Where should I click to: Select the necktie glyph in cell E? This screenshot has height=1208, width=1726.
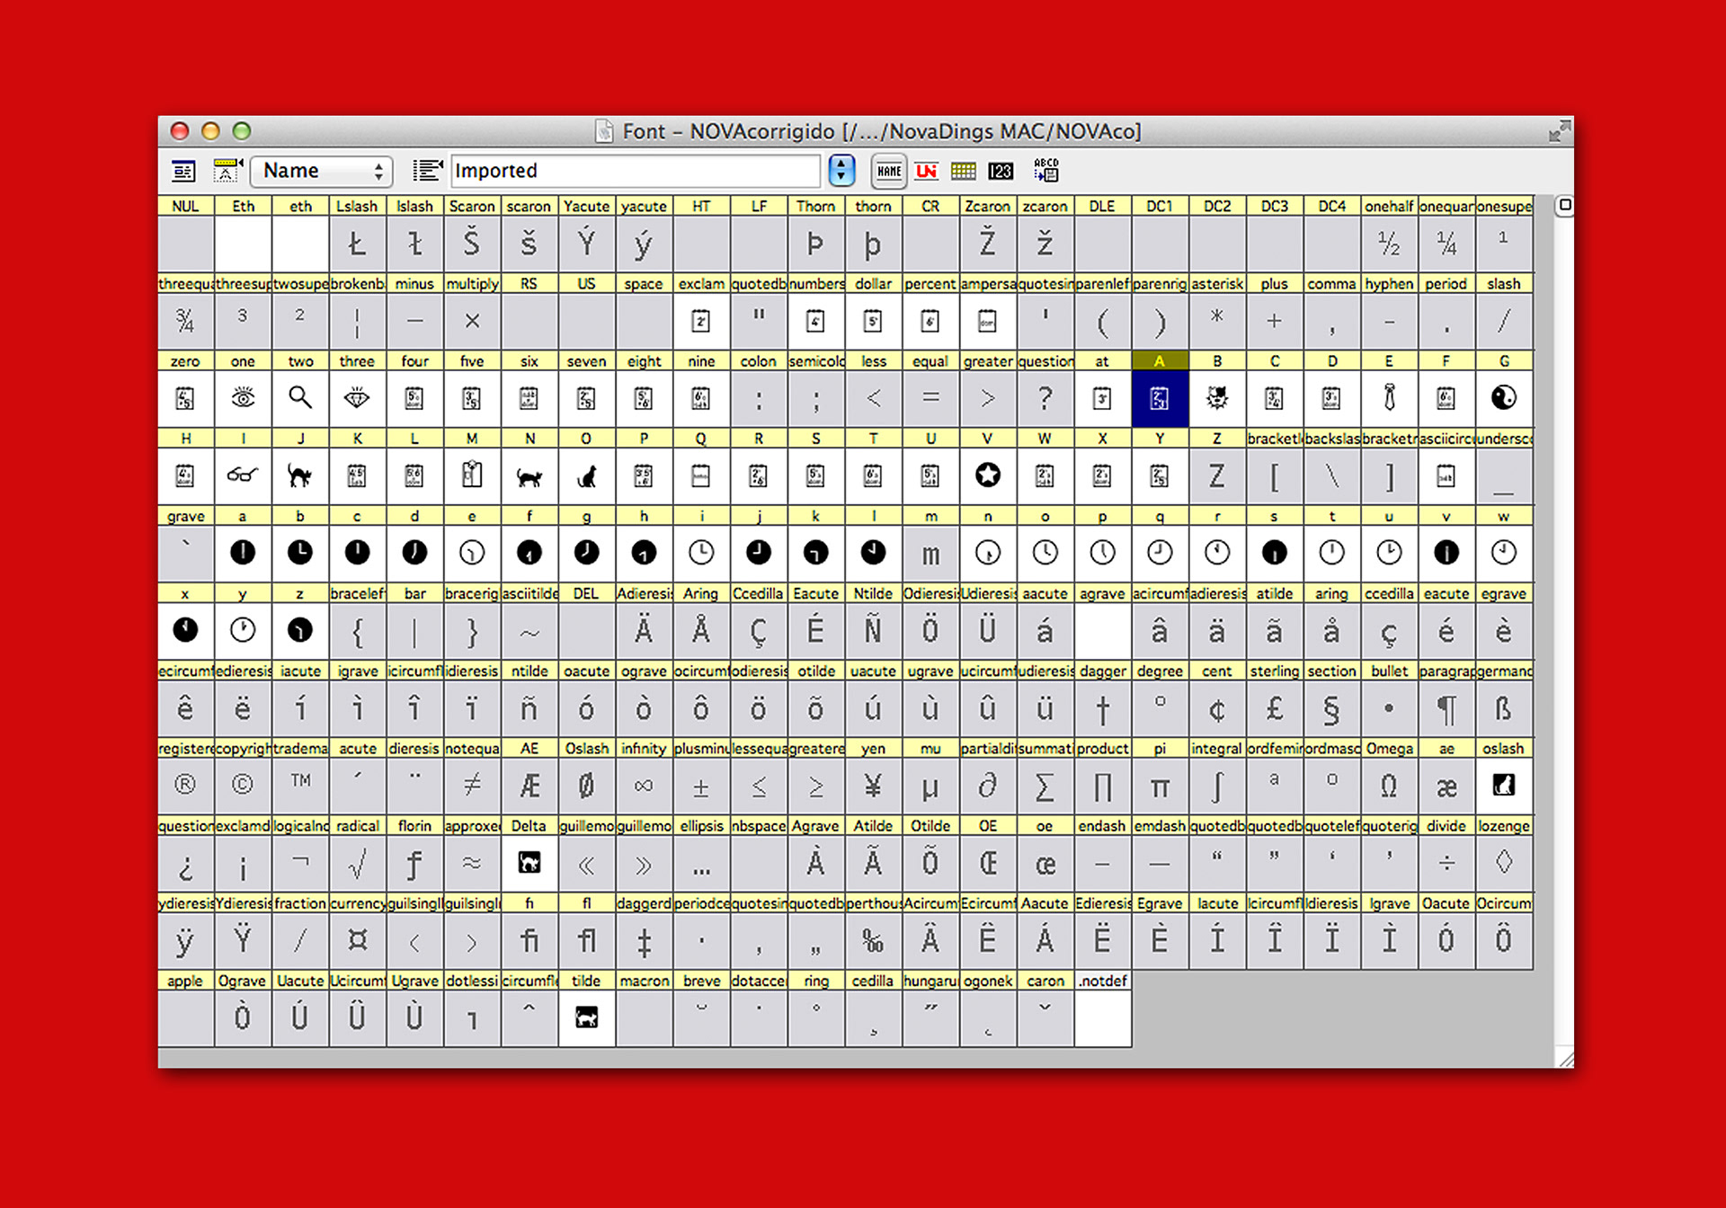coord(1389,398)
